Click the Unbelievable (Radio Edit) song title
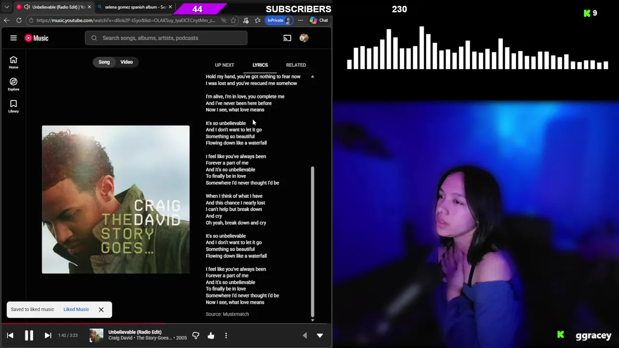Viewport: 619px width, 348px height. pyautogui.click(x=135, y=332)
